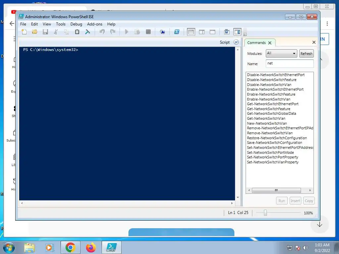
Task: Open New Remote PowerShell Tab icon
Action: [x=162, y=32]
